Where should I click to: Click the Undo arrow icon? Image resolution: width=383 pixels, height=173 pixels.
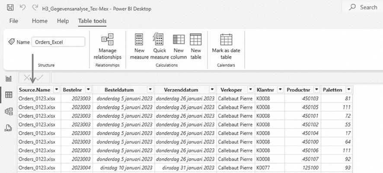(x=22, y=8)
